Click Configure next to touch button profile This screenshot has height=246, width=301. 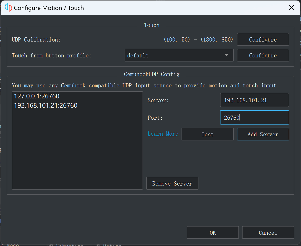pos(263,55)
